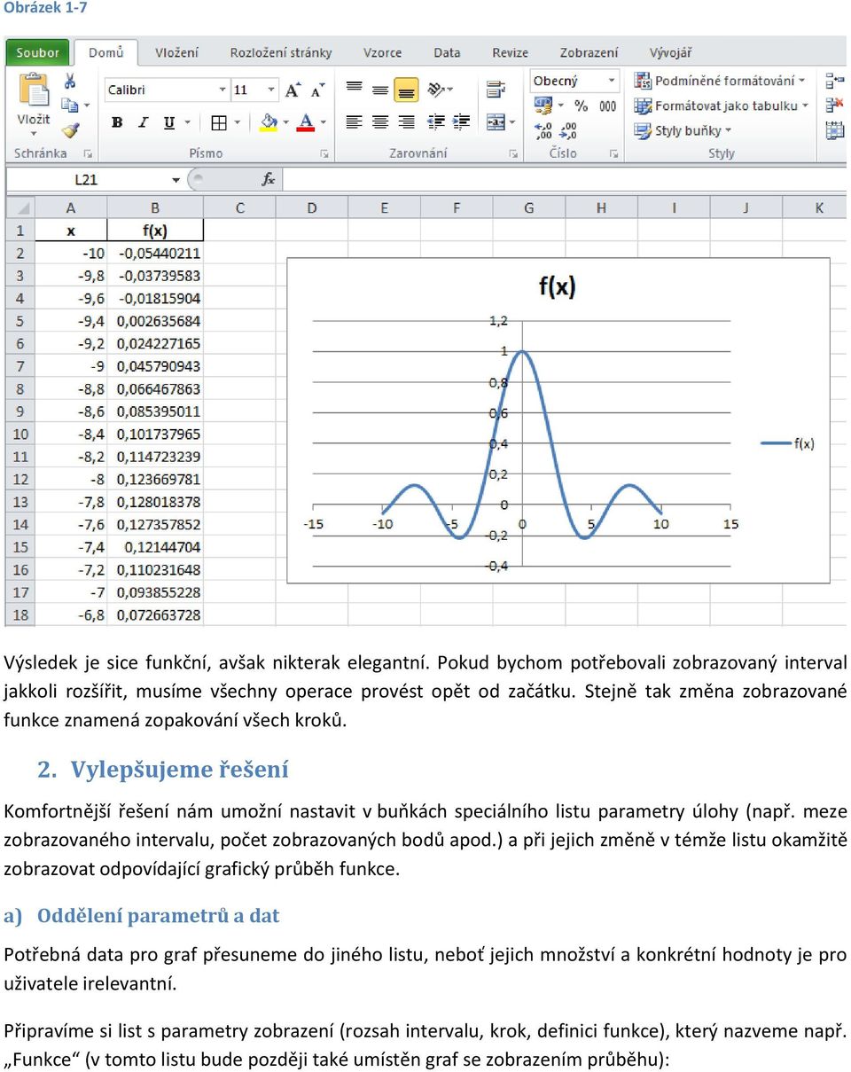Apply the fill color bucket icon
851x1072 pixels.
pos(269,122)
